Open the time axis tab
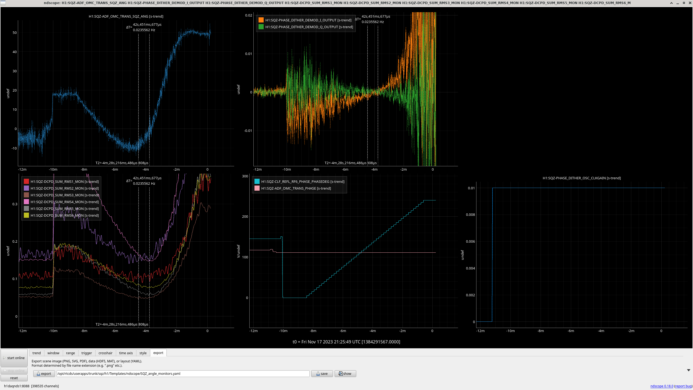Screen dimensions: 693x390 (x=126, y=353)
